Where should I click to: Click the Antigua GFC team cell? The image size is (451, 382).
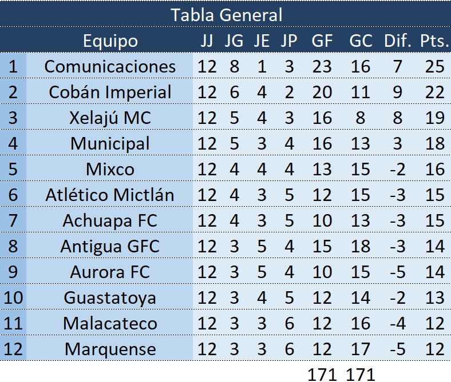point(110,247)
